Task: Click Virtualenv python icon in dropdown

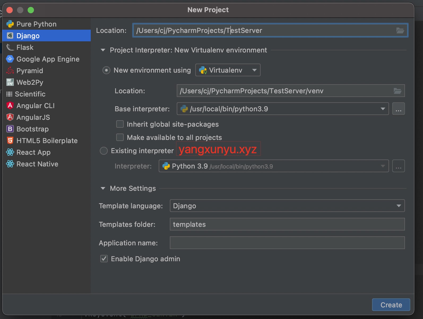Action: point(203,70)
